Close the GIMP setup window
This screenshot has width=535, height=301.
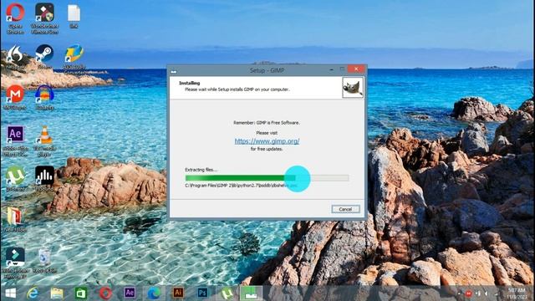pos(356,69)
